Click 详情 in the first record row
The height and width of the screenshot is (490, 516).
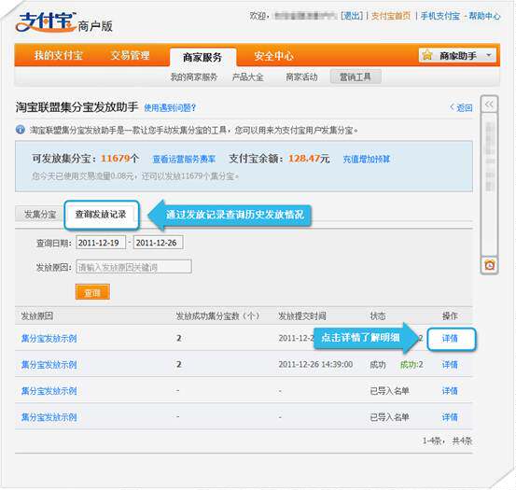coord(450,338)
